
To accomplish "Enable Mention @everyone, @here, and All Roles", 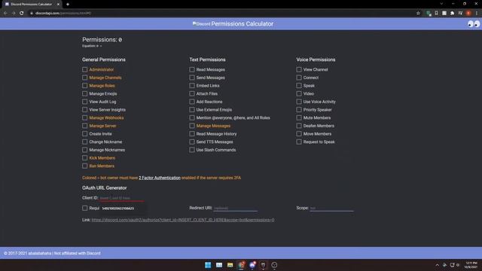I will (x=192, y=117).
